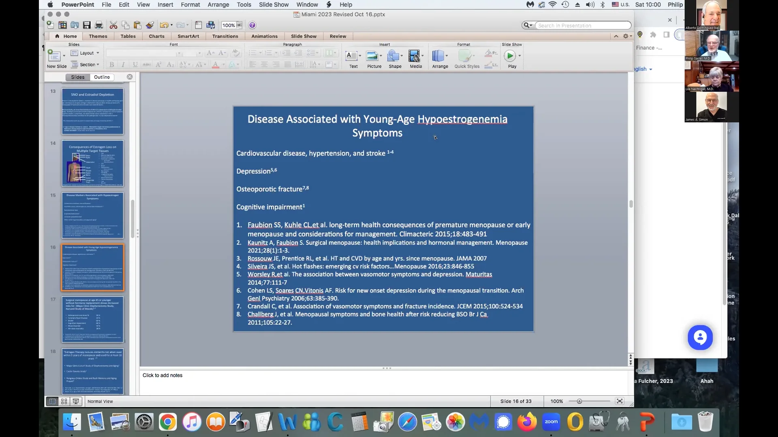
Task: Click the Picture insert icon
Action: (373, 59)
